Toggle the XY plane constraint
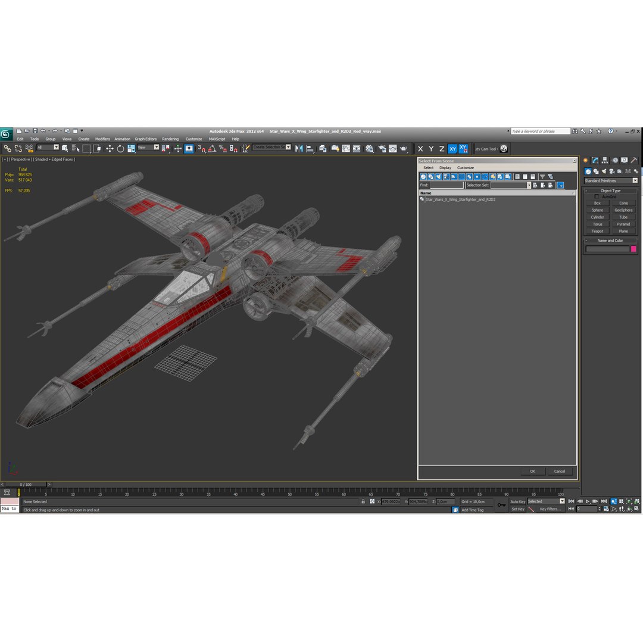 (x=452, y=149)
